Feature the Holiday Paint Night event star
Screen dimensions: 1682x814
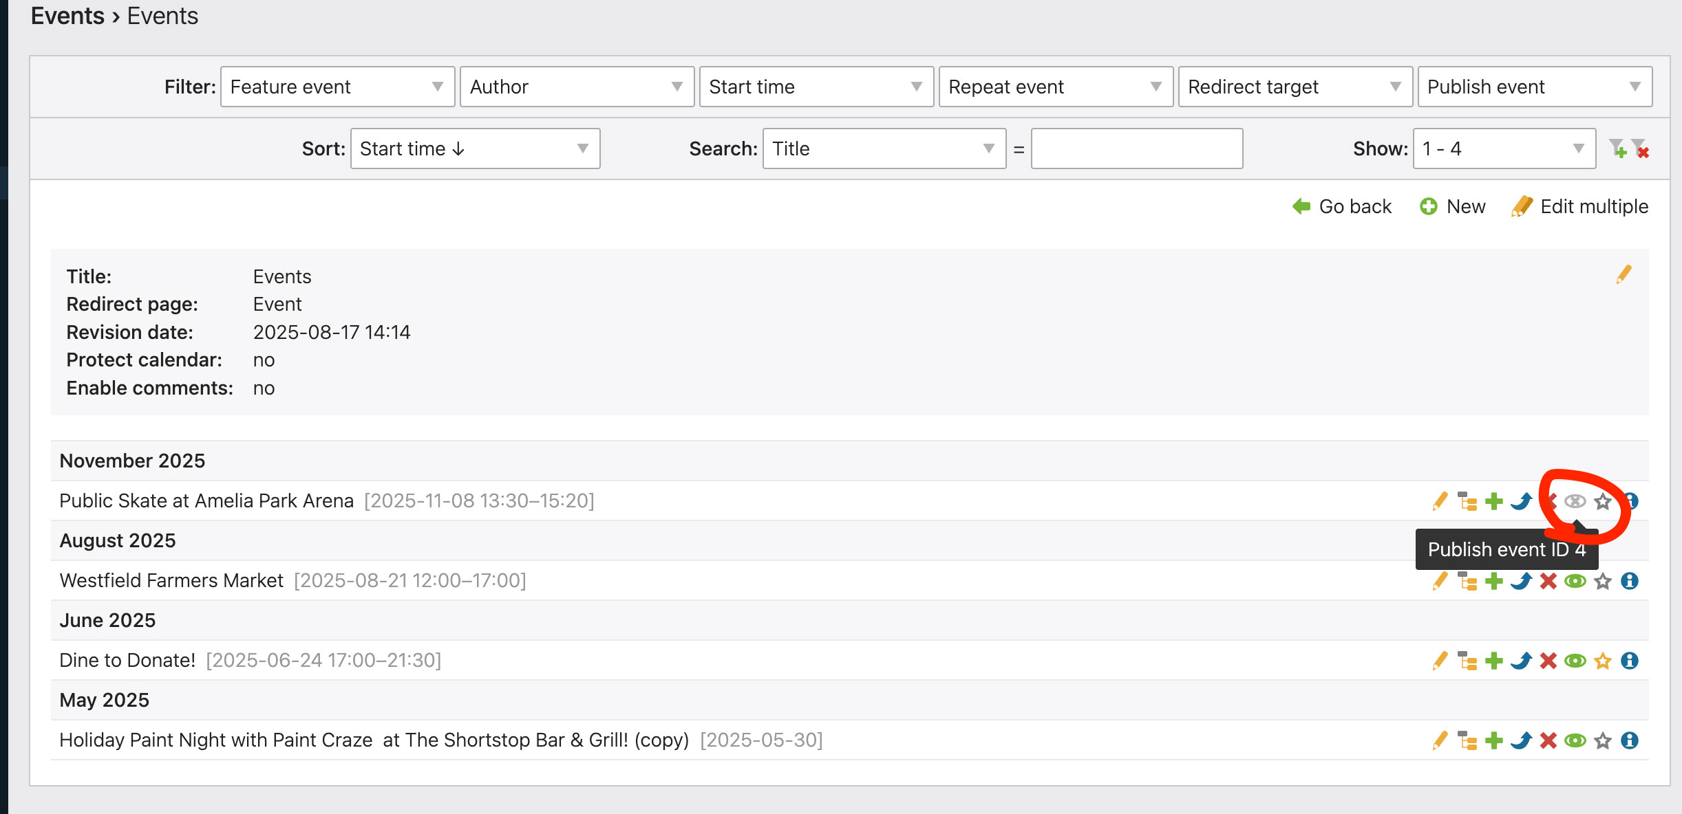(x=1603, y=740)
